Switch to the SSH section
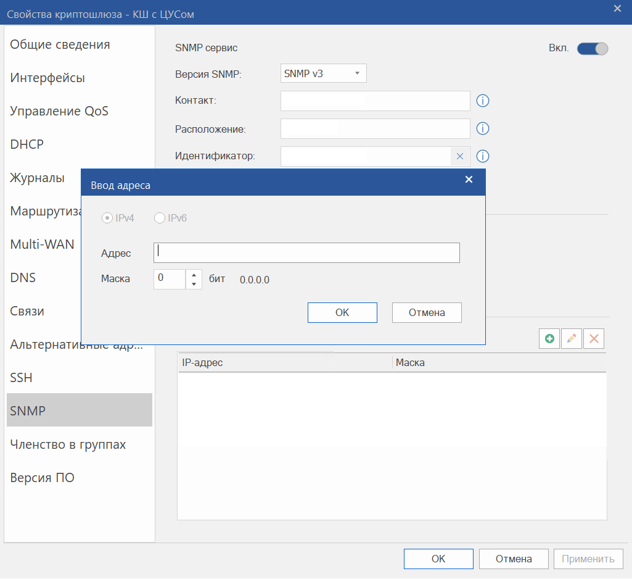The width and height of the screenshot is (632, 579). pyautogui.click(x=22, y=378)
